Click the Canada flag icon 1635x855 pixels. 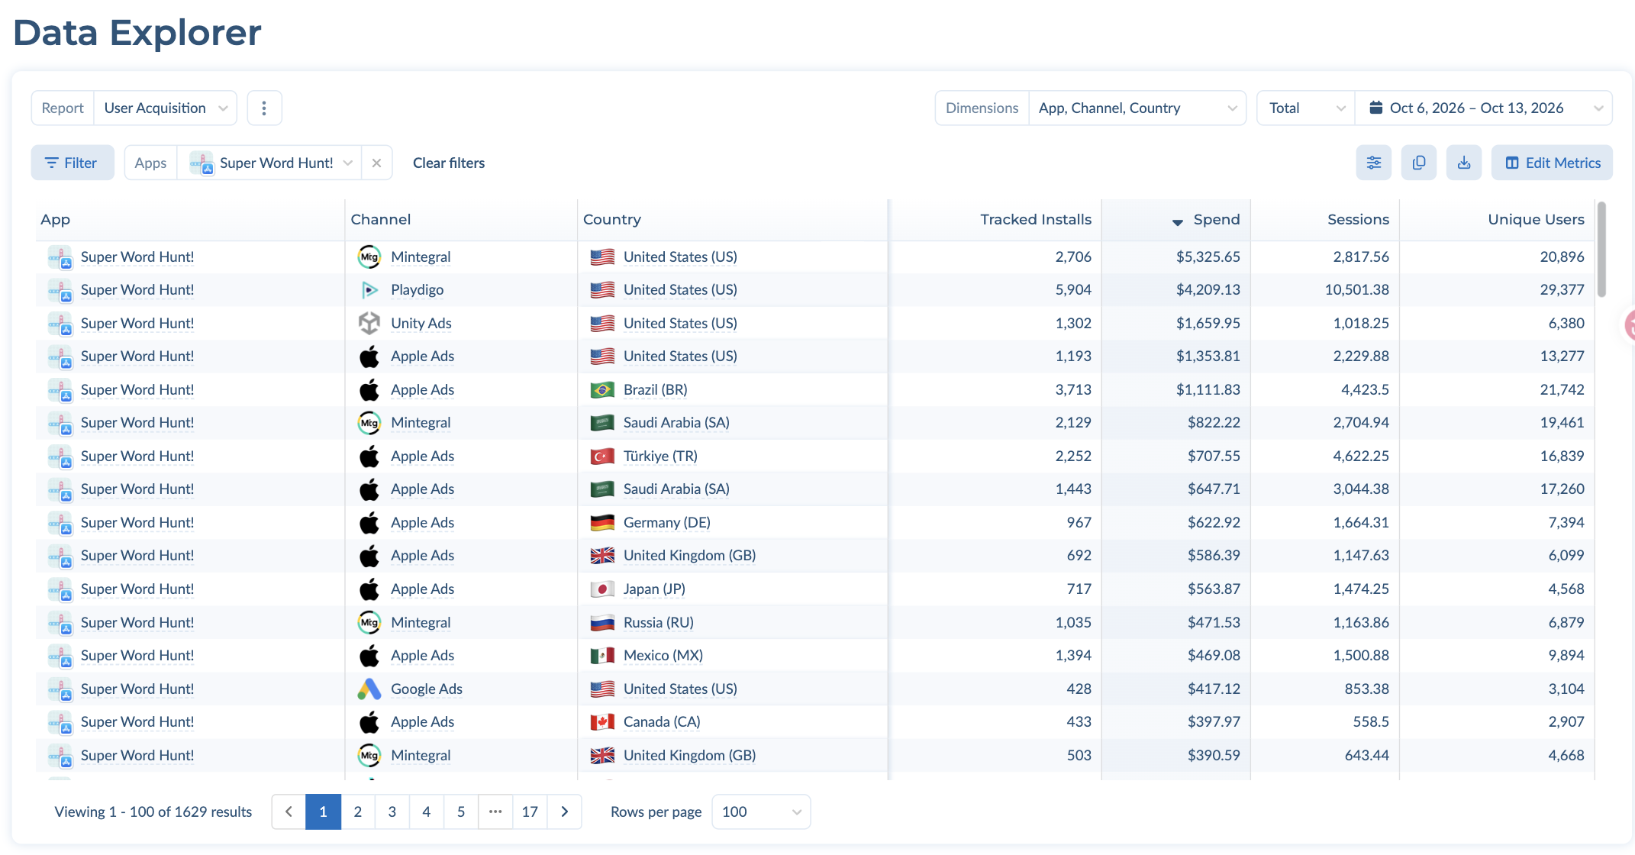(602, 722)
